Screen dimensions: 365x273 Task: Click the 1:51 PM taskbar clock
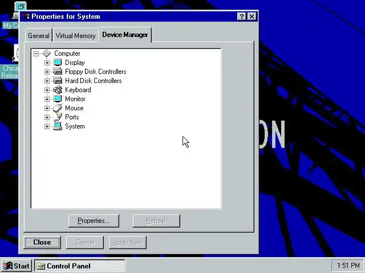pyautogui.click(x=348, y=266)
